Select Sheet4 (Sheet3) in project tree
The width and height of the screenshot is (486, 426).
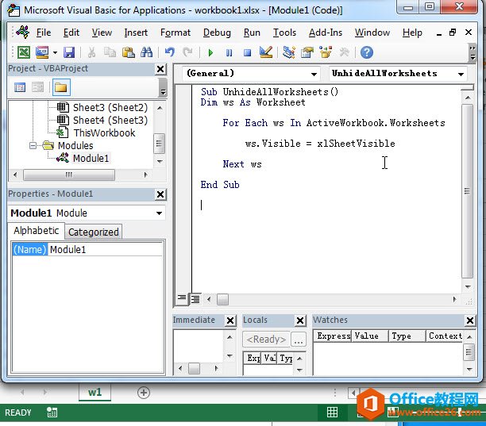110,120
